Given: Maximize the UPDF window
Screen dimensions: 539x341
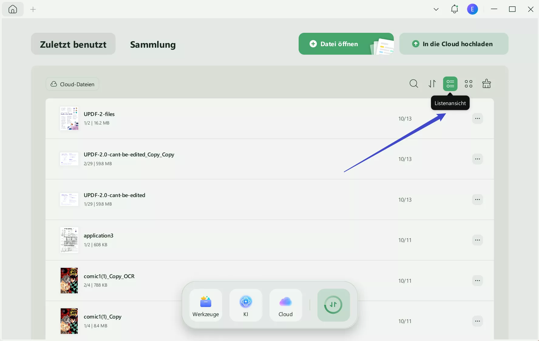Looking at the screenshot, I should click(512, 9).
